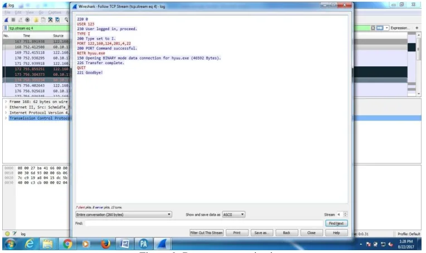Expand the Internet Protocol Version 4 row

click(6, 113)
